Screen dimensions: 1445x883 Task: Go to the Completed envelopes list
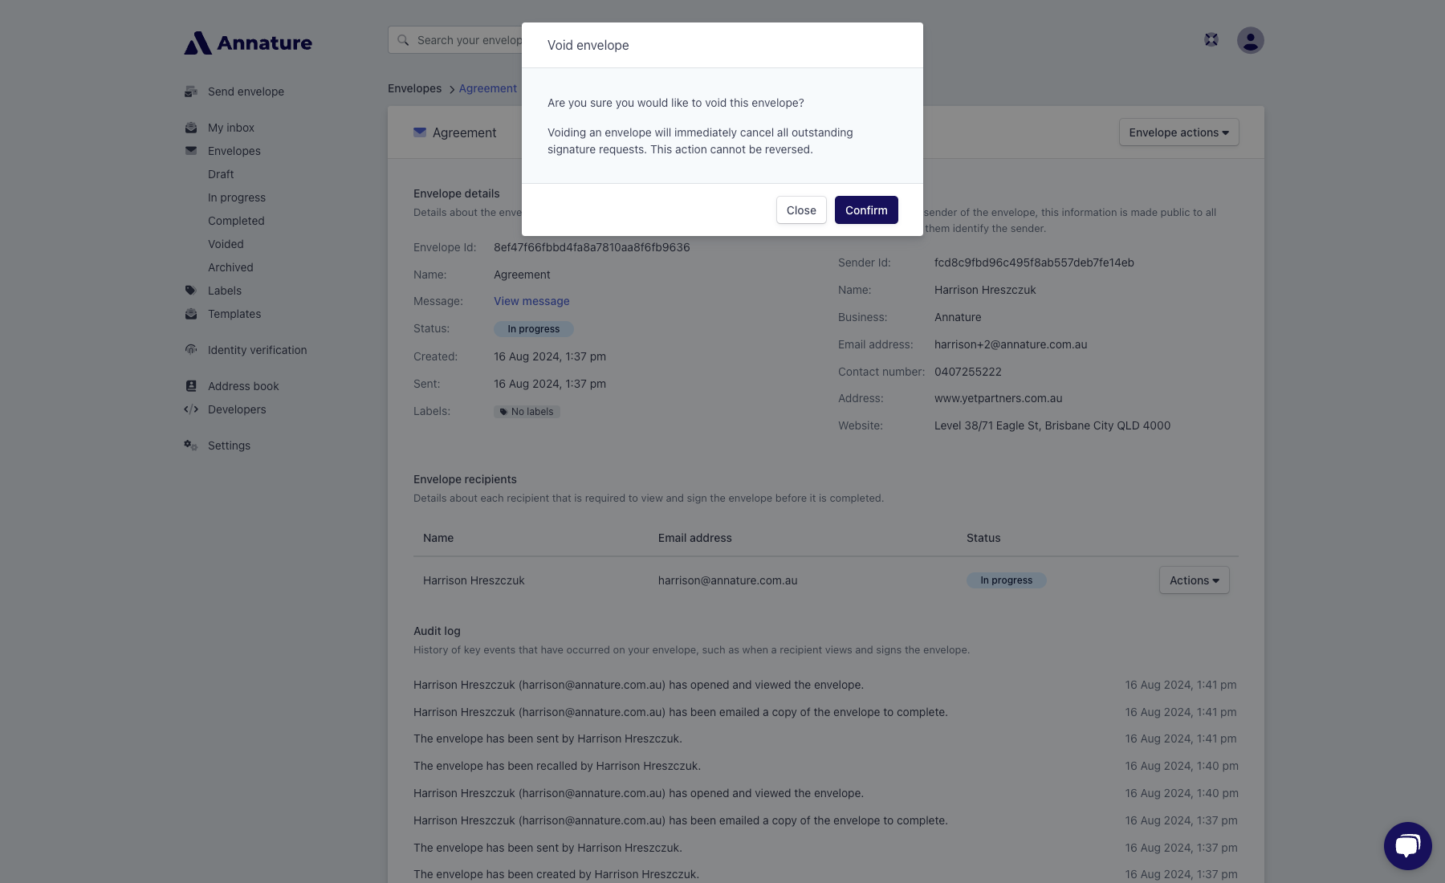pyautogui.click(x=236, y=221)
